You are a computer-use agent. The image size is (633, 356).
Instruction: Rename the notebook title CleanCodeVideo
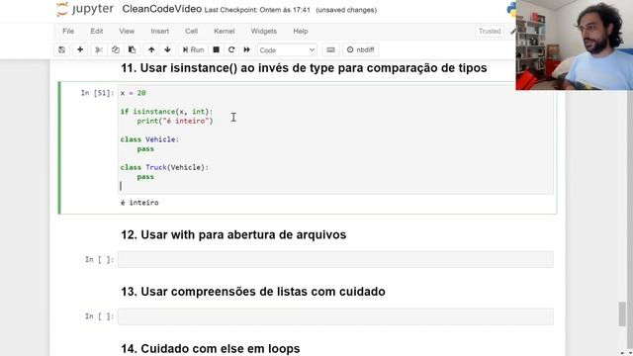point(162,9)
